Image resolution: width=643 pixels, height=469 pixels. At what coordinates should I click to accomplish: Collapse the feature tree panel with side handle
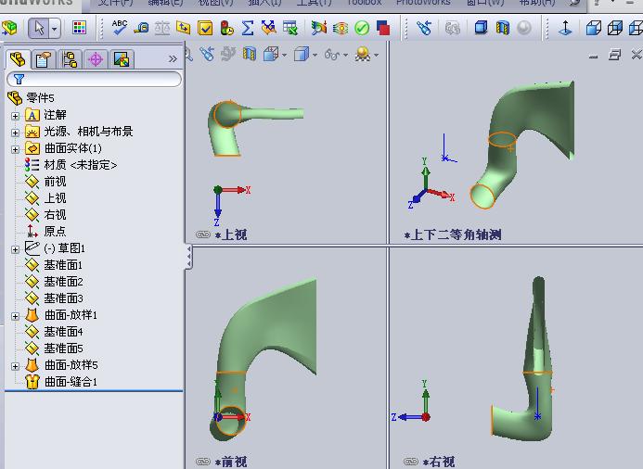click(x=188, y=257)
